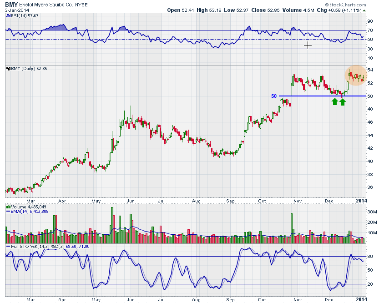Click the Sep label under the price chart

tap(230, 201)
